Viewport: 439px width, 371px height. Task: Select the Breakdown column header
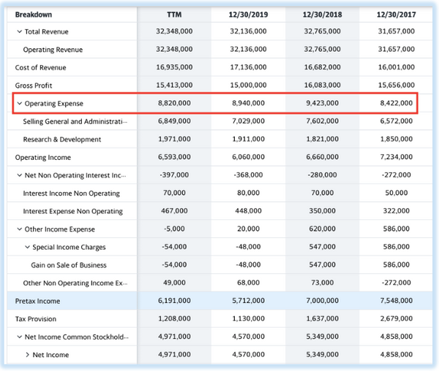[34, 15]
